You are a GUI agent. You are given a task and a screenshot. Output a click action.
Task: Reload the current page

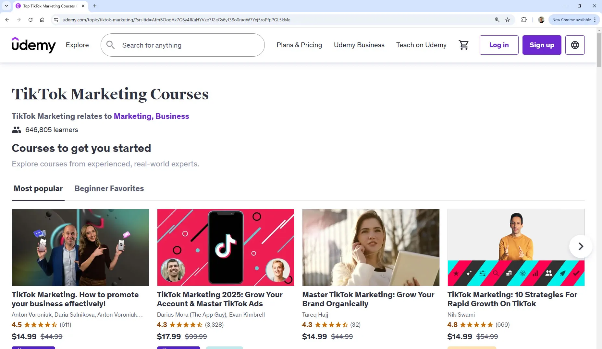click(31, 20)
